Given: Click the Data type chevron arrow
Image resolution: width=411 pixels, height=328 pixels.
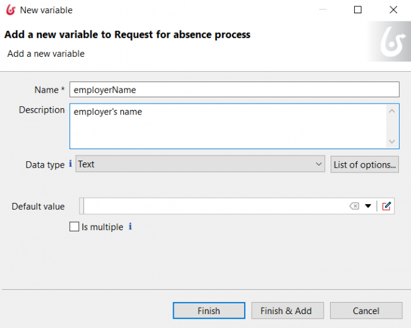Looking at the screenshot, I should (319, 164).
